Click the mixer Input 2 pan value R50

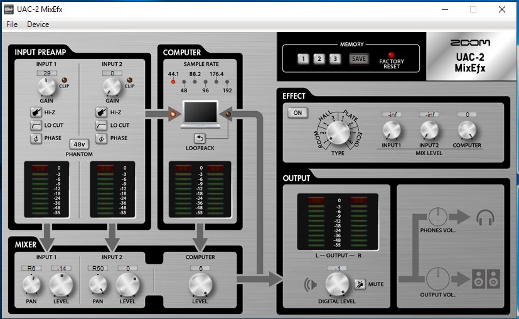[98, 268]
